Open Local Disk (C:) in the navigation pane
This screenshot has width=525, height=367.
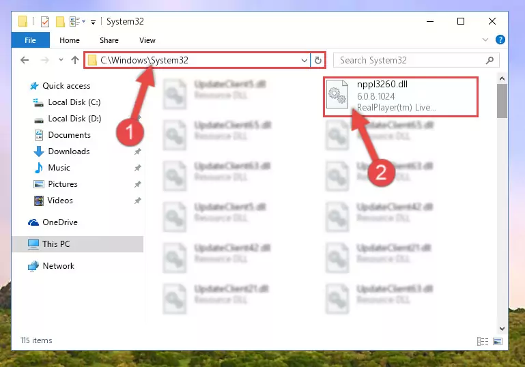pyautogui.click(x=74, y=102)
